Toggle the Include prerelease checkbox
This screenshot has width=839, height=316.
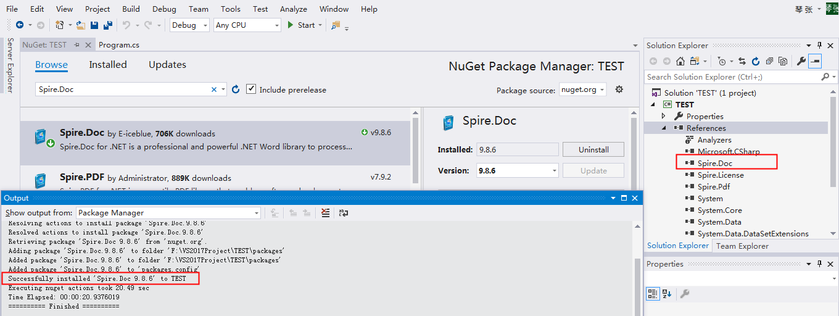pos(251,89)
